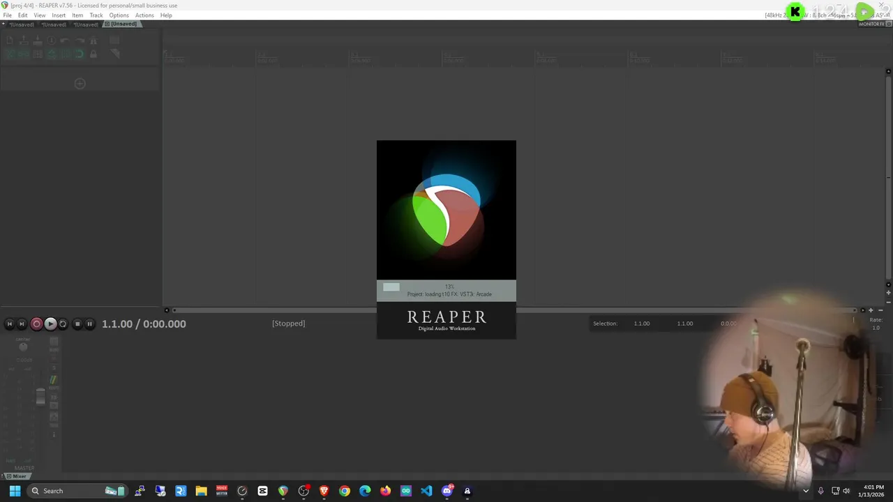893x502 pixels.
Task: Click the taskbar Search box
Action: tap(78, 491)
